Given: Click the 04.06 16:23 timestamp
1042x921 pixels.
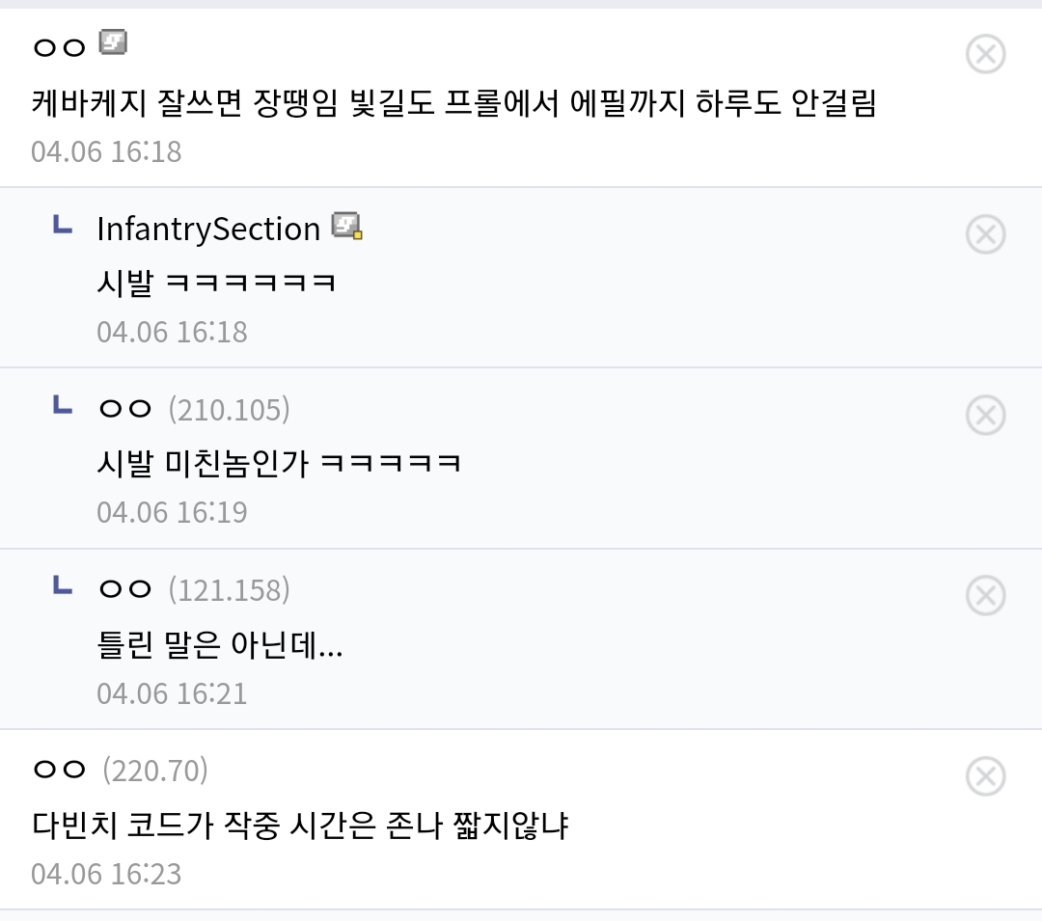Looking at the screenshot, I should point(106,874).
